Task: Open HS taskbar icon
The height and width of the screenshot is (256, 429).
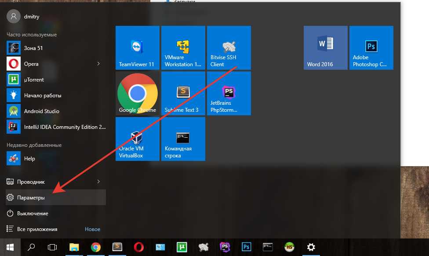Action: (x=290, y=247)
